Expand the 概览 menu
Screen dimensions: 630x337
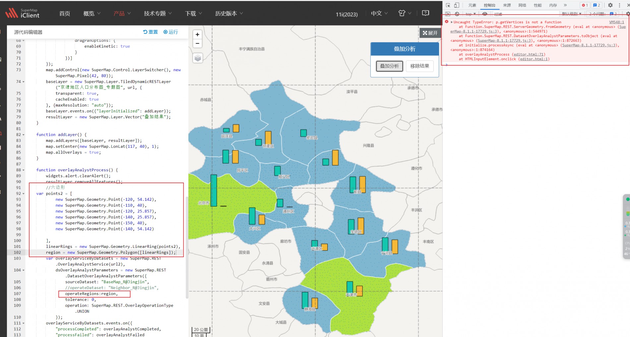(92, 14)
